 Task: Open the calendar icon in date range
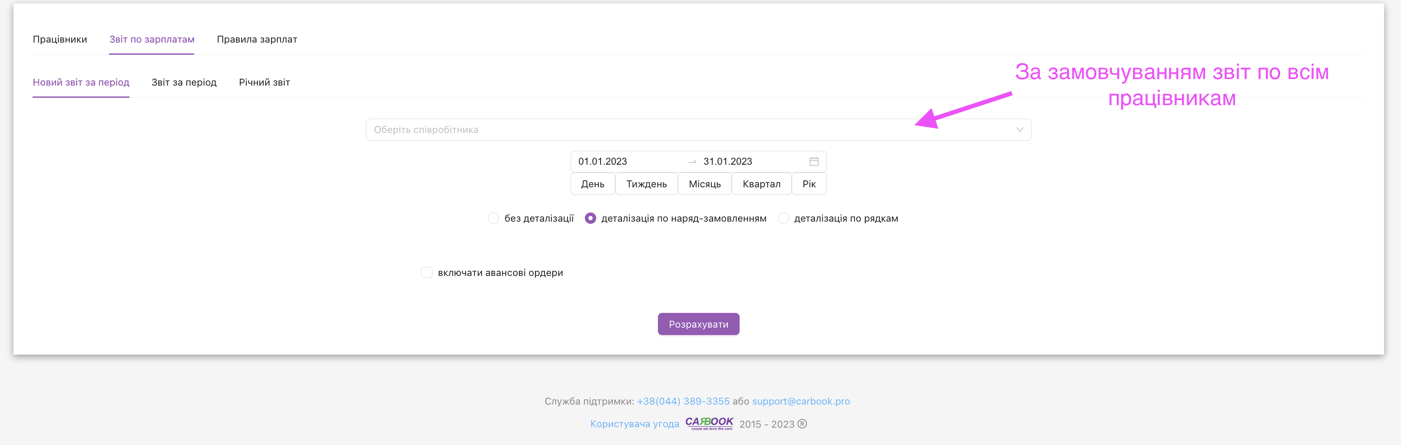[x=813, y=162]
